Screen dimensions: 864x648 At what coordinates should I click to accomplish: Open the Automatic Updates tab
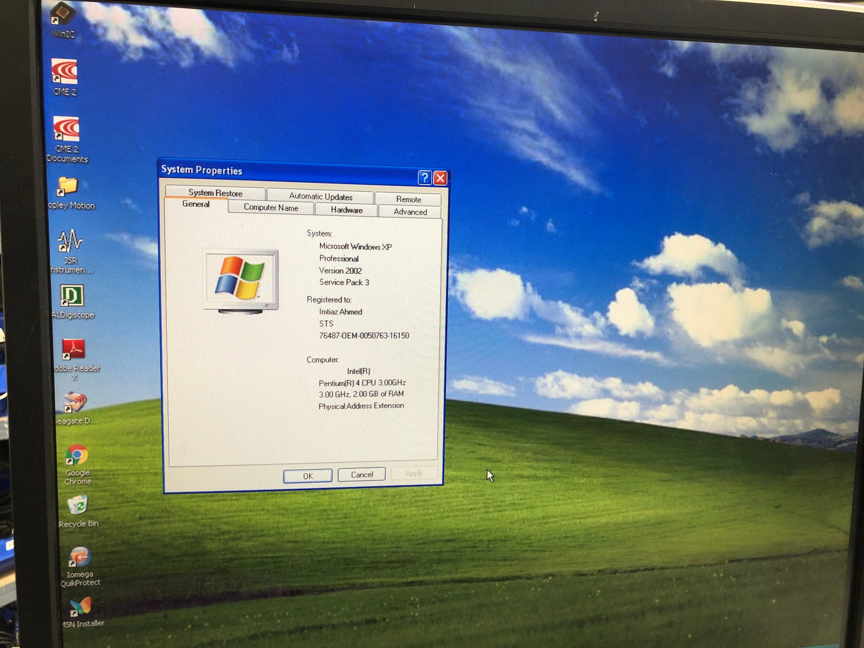tap(320, 197)
